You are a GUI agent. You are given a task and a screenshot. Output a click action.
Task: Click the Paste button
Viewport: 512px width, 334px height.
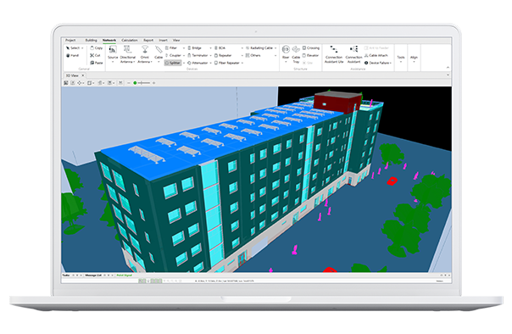97,63
